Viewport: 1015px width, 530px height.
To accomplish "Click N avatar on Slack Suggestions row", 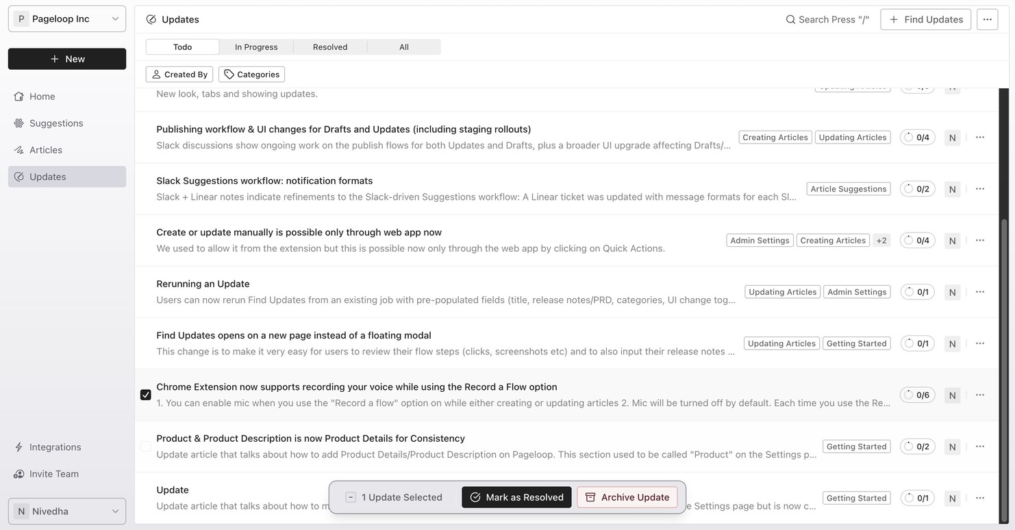I will pos(952,189).
